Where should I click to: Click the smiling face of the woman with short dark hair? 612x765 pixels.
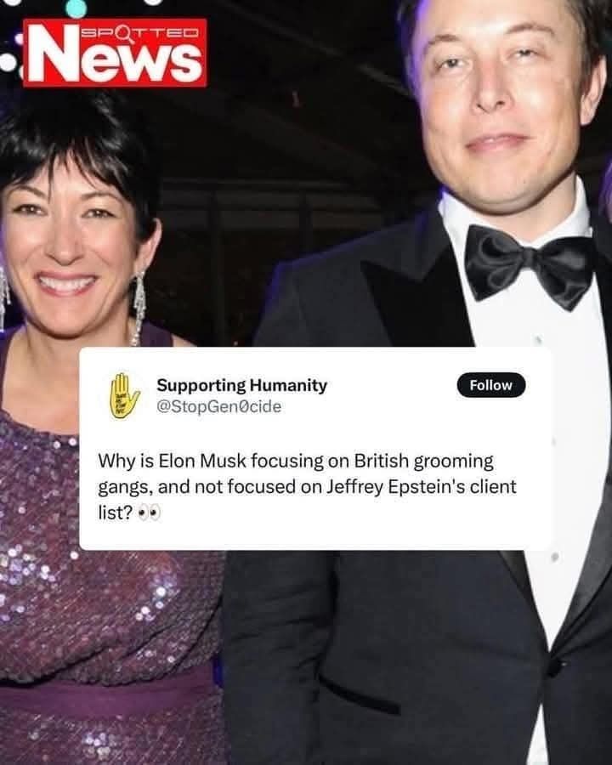click(68, 244)
